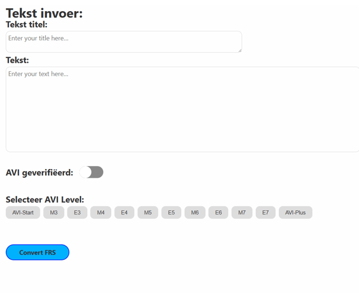The height and width of the screenshot is (293, 359).
Task: Click the Selecteer AVI Level heading
Action: [x=45, y=200]
